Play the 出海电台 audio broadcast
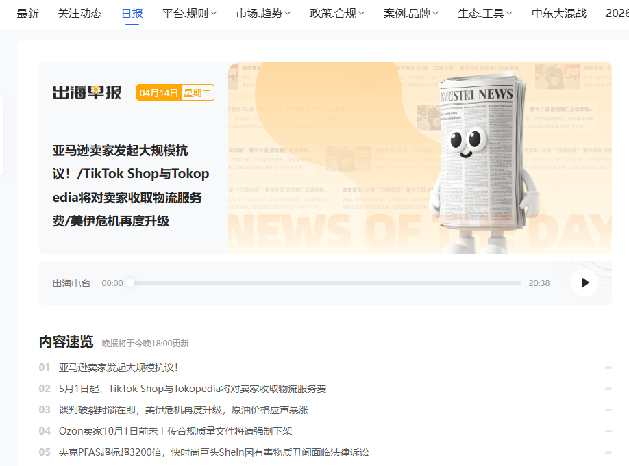Image resolution: width=629 pixels, height=466 pixels. point(584,283)
